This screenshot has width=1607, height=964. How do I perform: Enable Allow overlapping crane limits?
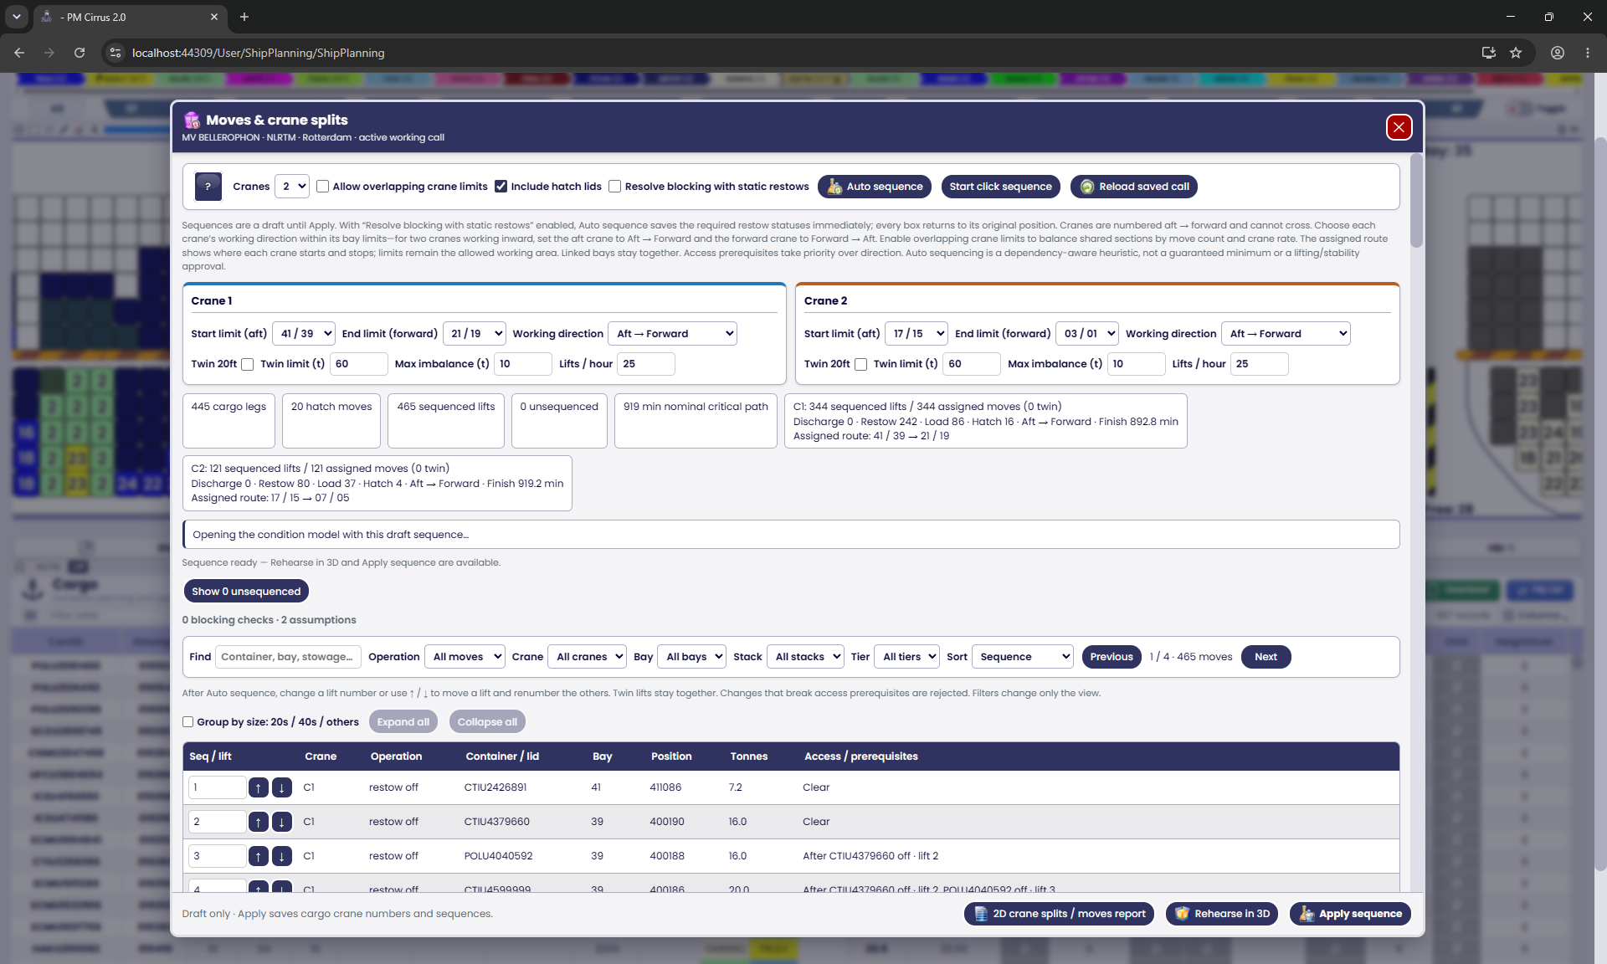point(322,187)
